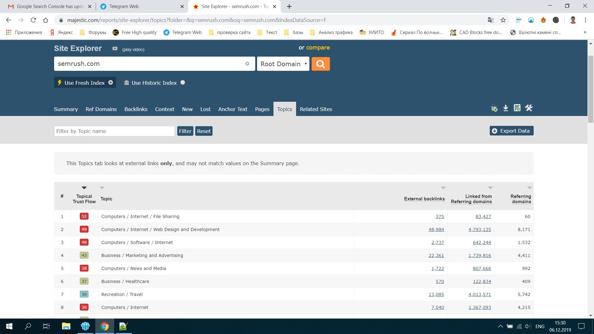
Task: Reload the page
Action: pos(33,20)
